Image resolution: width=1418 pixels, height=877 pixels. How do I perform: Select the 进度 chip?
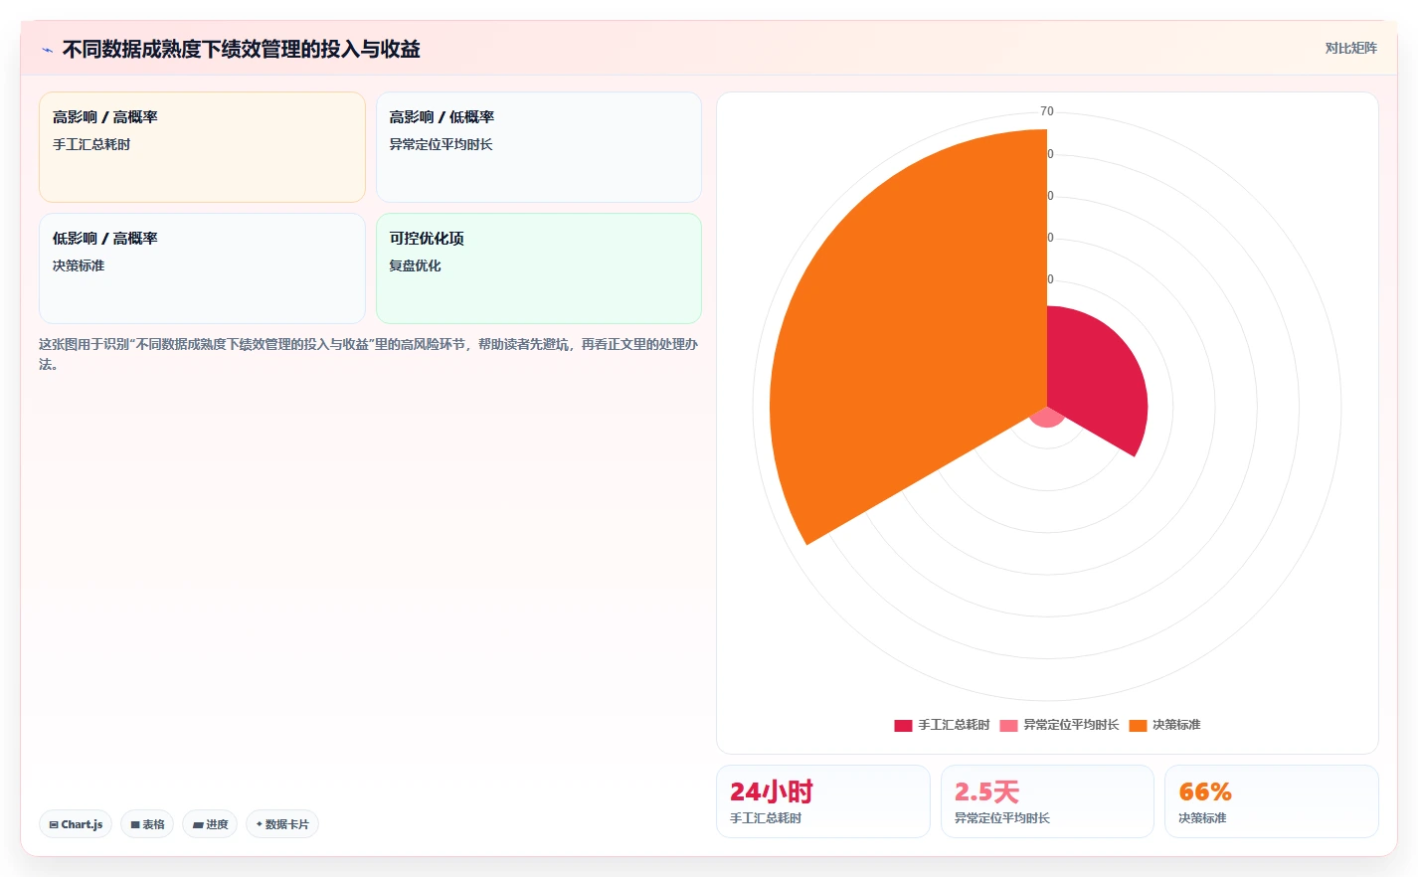coord(210,824)
